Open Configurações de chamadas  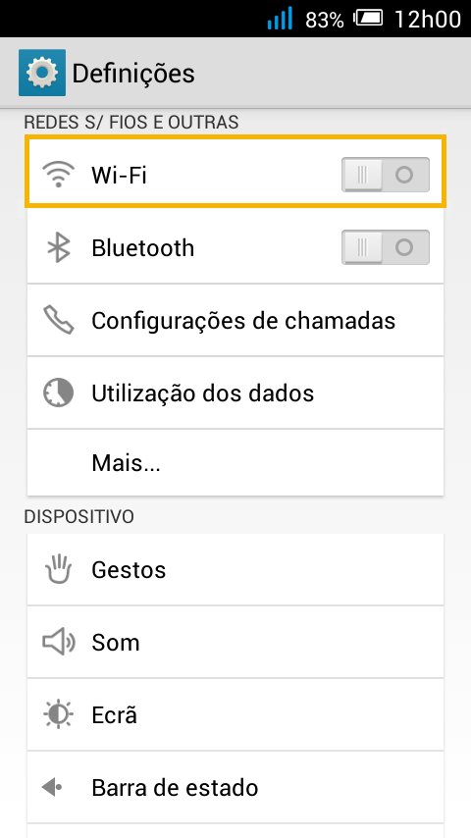(235, 320)
